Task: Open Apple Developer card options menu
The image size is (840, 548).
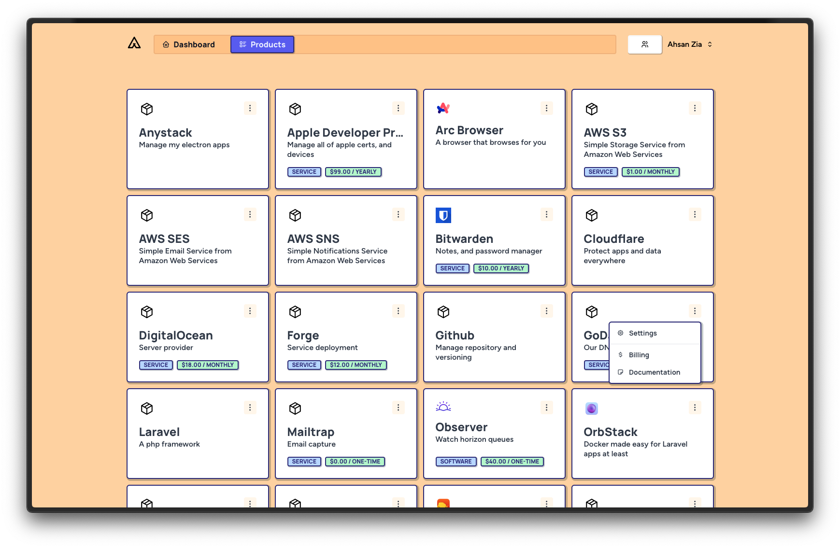Action: pyautogui.click(x=398, y=108)
